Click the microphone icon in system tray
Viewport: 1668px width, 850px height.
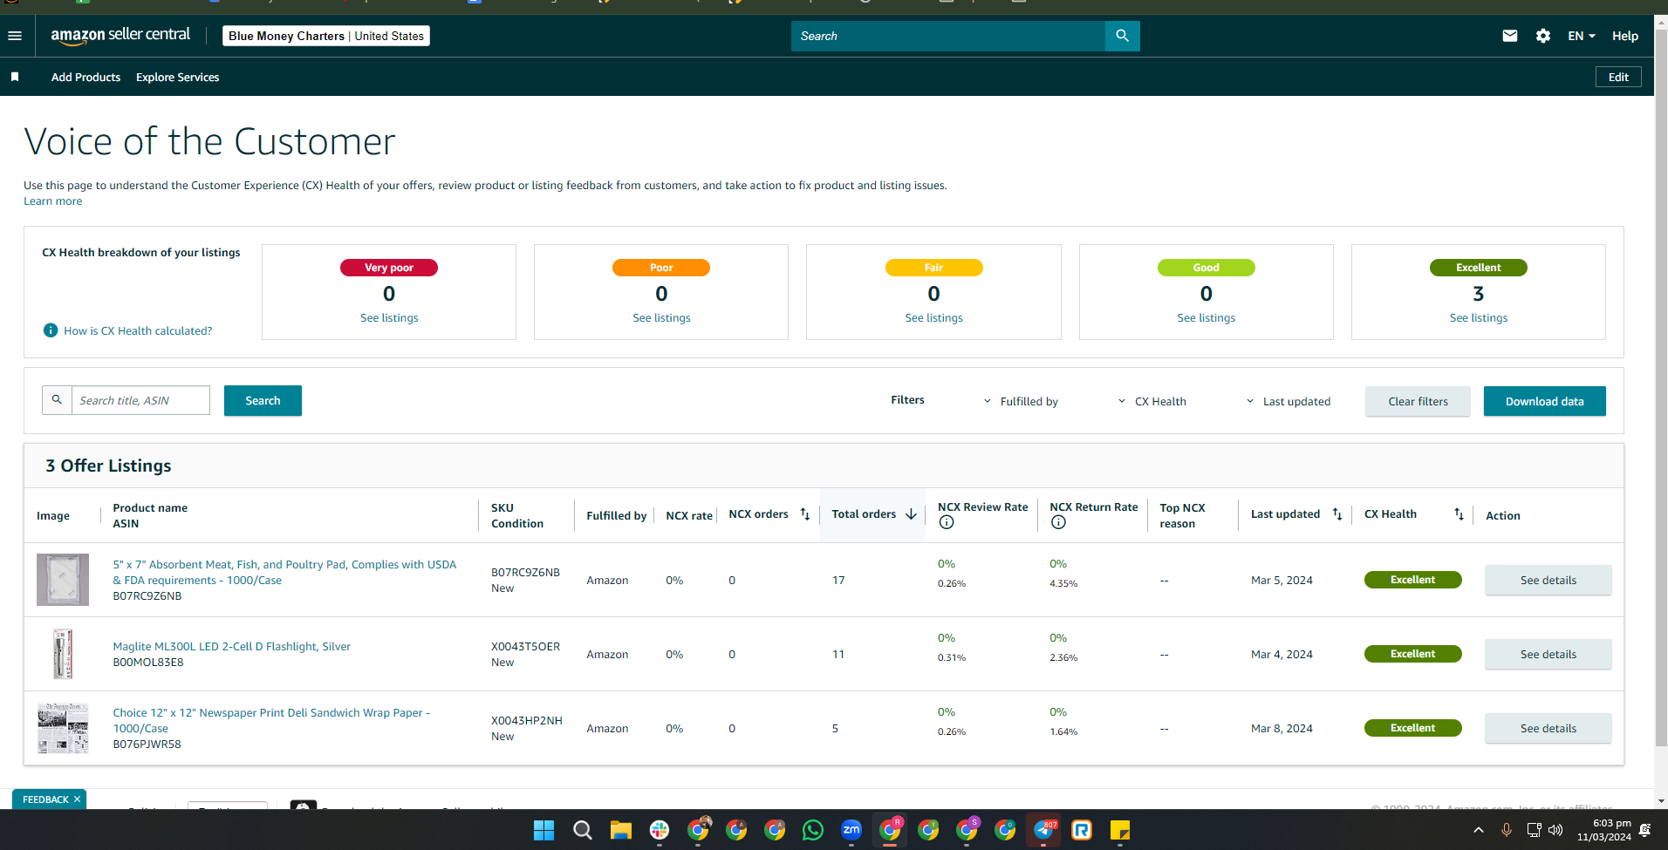click(1507, 830)
